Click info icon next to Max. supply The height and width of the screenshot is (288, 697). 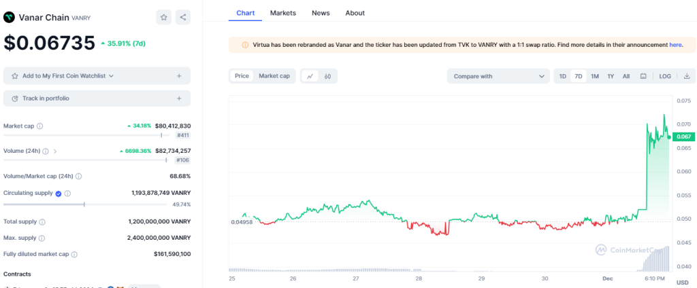point(42,238)
